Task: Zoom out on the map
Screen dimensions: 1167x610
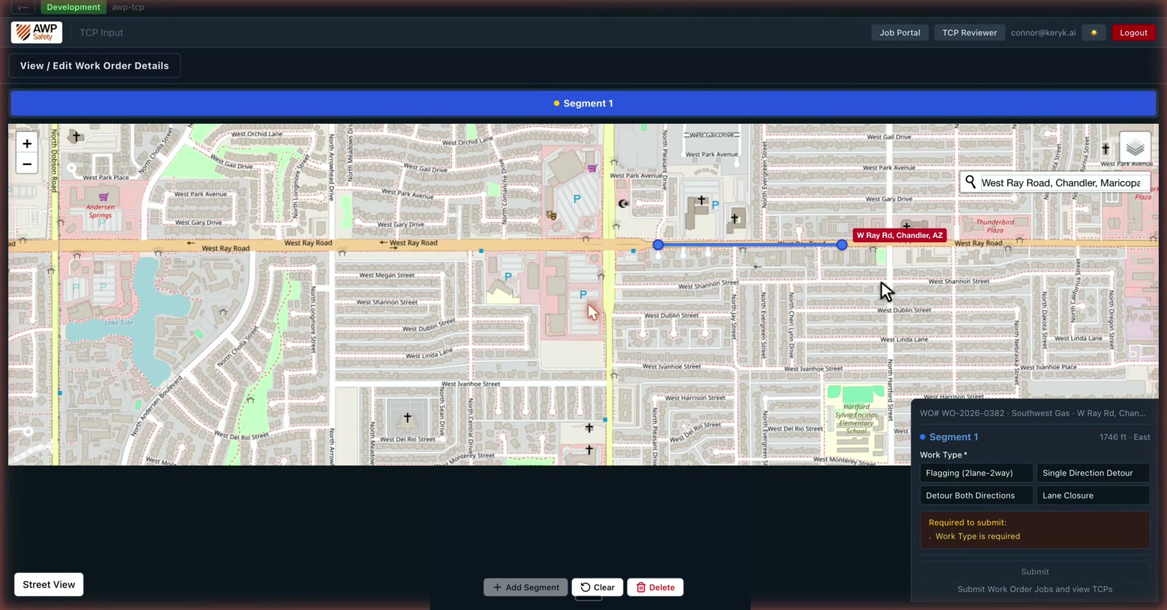Action: (x=27, y=164)
